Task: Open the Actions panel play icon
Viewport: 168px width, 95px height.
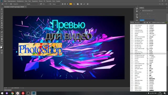Action: (x=137, y=11)
